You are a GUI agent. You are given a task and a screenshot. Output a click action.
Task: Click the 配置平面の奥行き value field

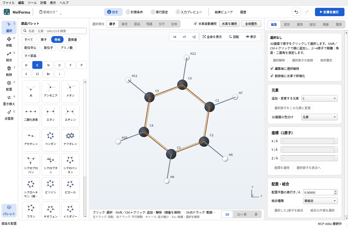coord(318,192)
